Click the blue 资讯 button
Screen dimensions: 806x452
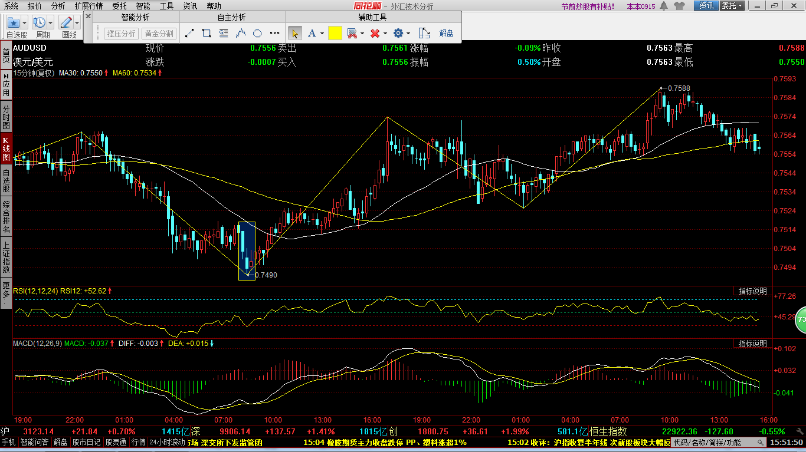point(706,6)
